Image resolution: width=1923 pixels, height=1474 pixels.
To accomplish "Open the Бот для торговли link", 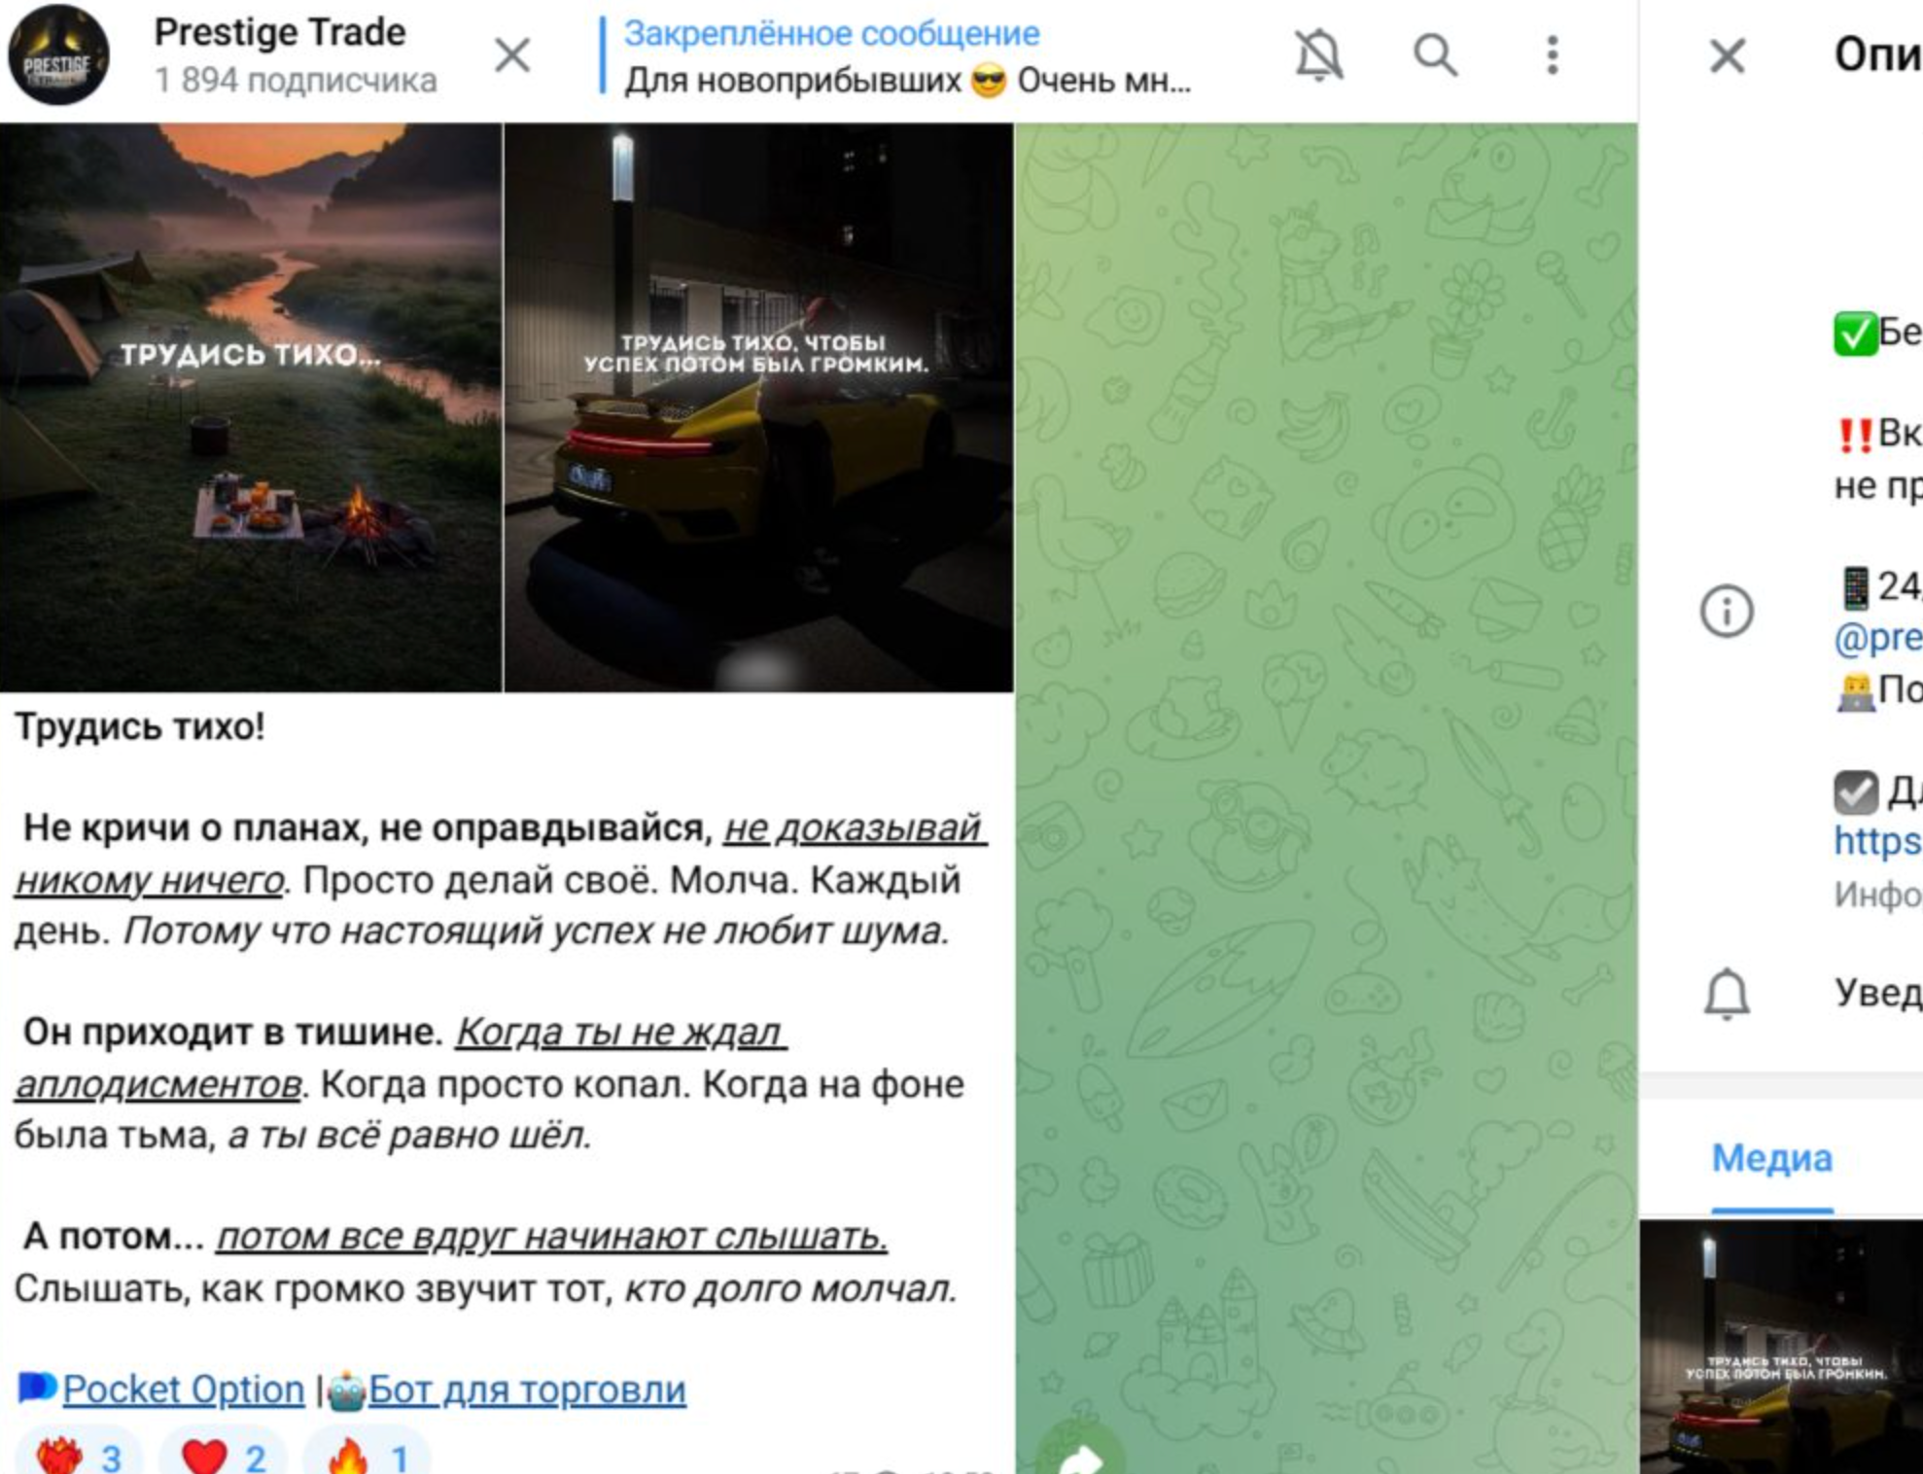I will pyautogui.click(x=527, y=1389).
